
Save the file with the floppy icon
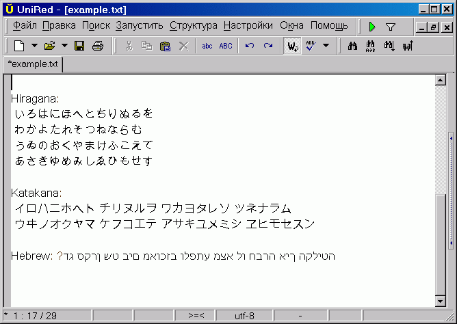tap(79, 46)
